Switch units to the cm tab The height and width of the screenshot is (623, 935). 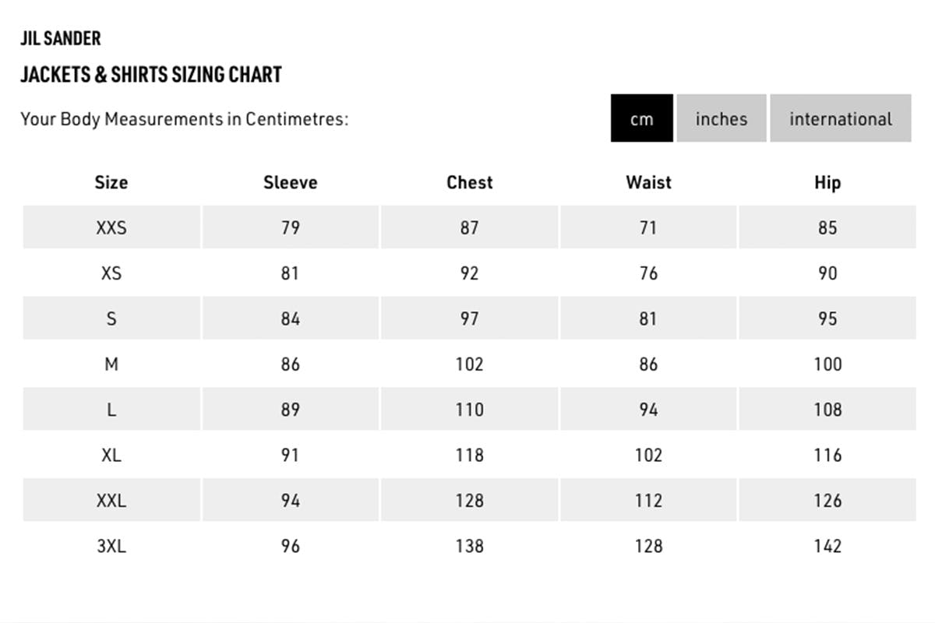tap(641, 118)
